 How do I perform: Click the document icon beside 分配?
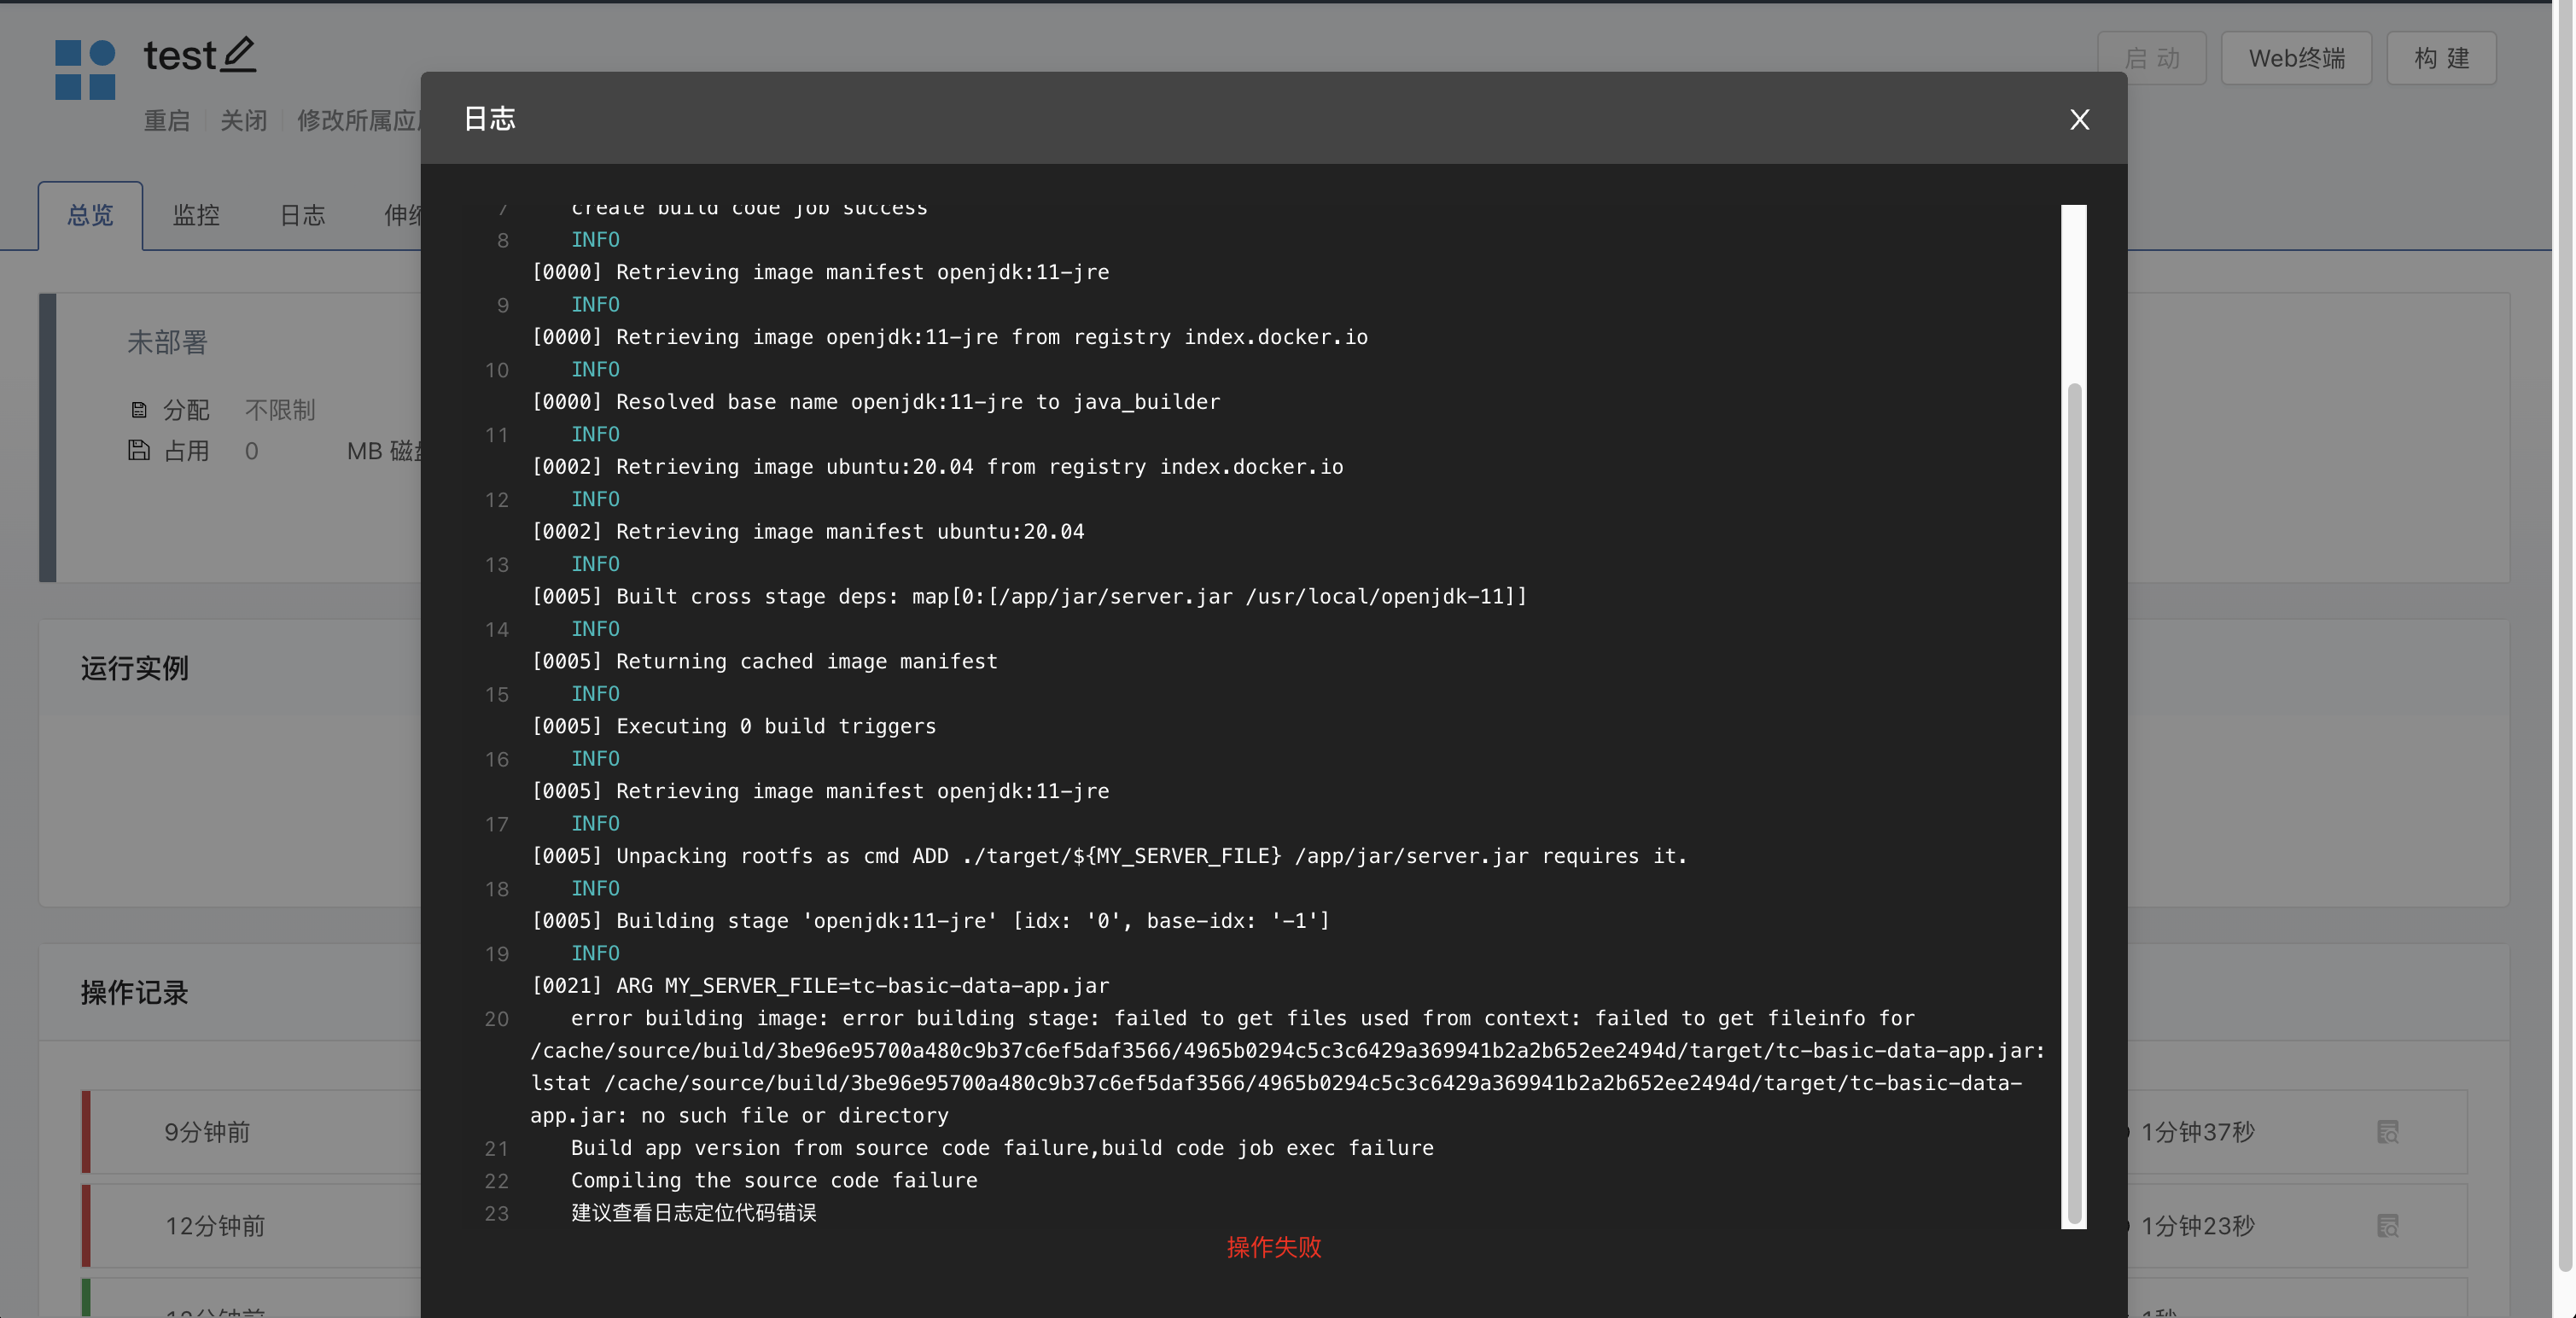pos(139,409)
